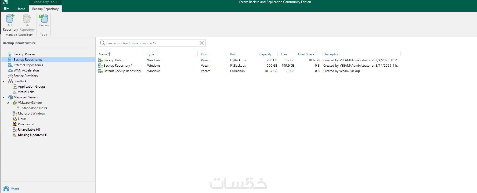Click the Add Repository icon
477x193 pixels.
10,19
